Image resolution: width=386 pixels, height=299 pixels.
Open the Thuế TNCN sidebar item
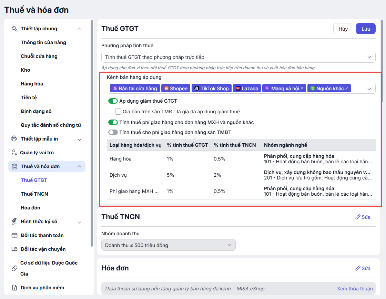click(x=34, y=194)
